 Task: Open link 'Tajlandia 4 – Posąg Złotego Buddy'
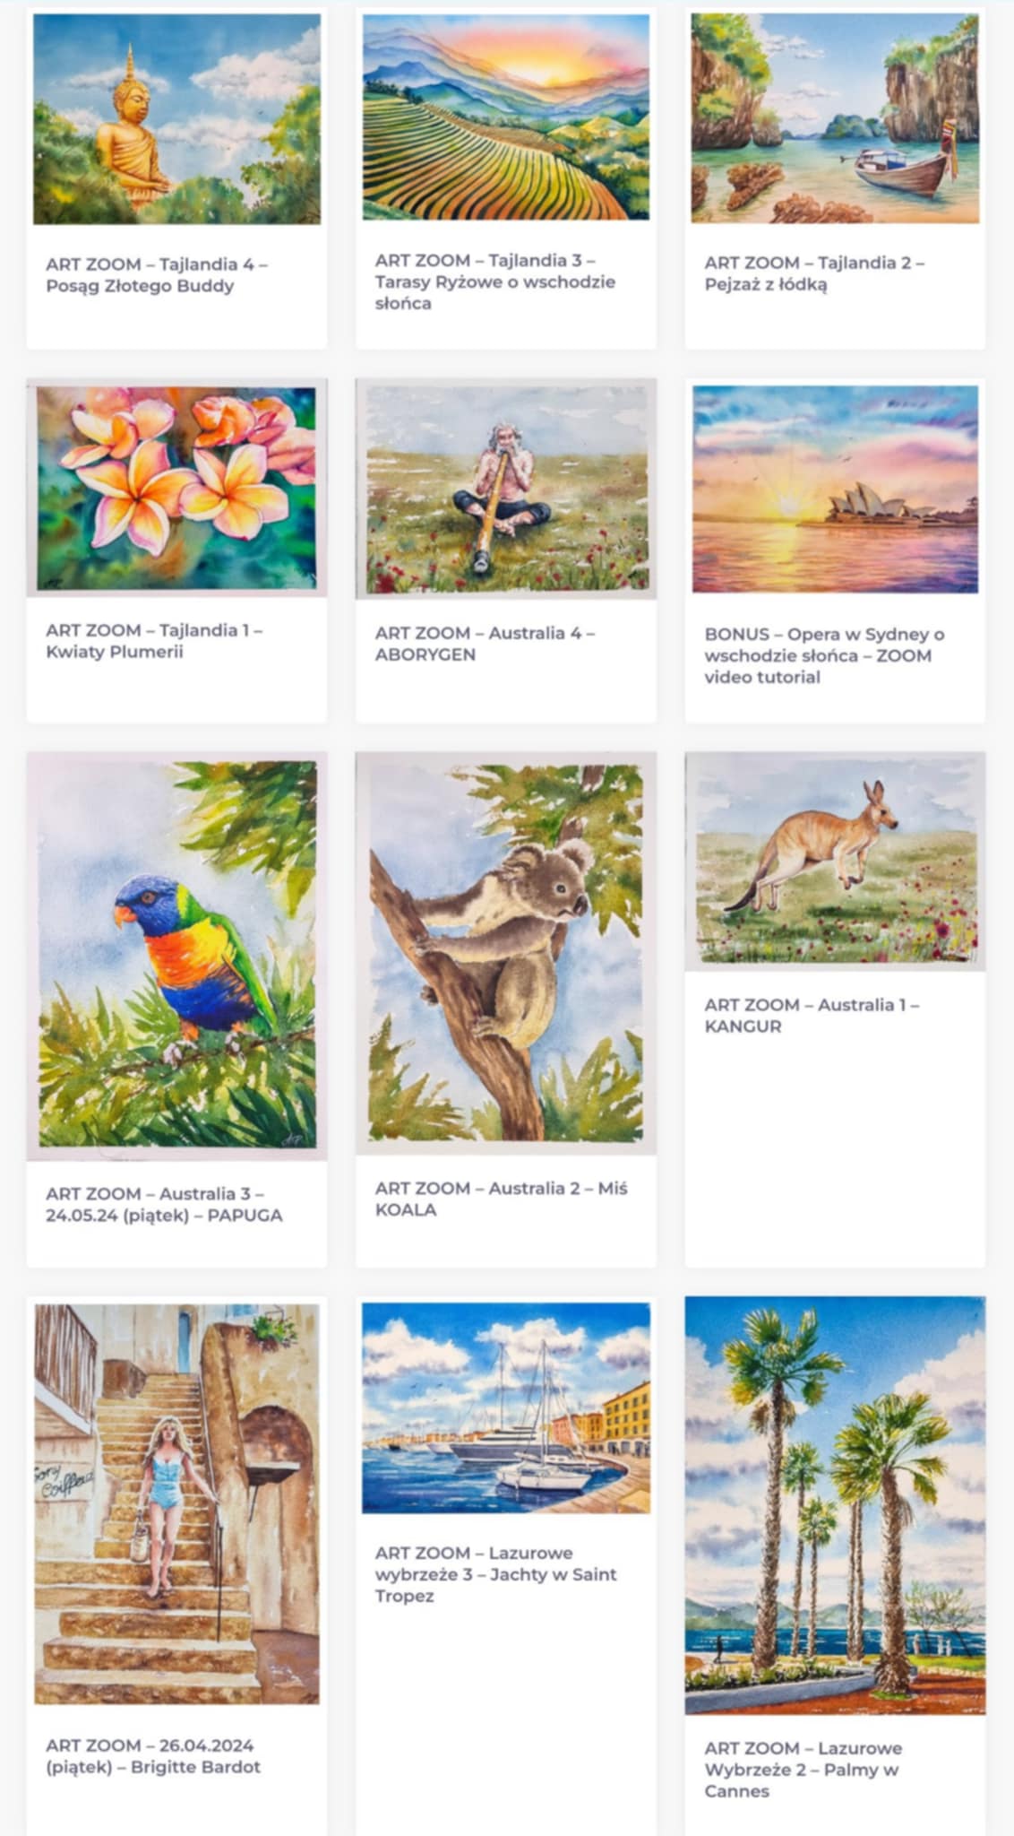tap(157, 275)
